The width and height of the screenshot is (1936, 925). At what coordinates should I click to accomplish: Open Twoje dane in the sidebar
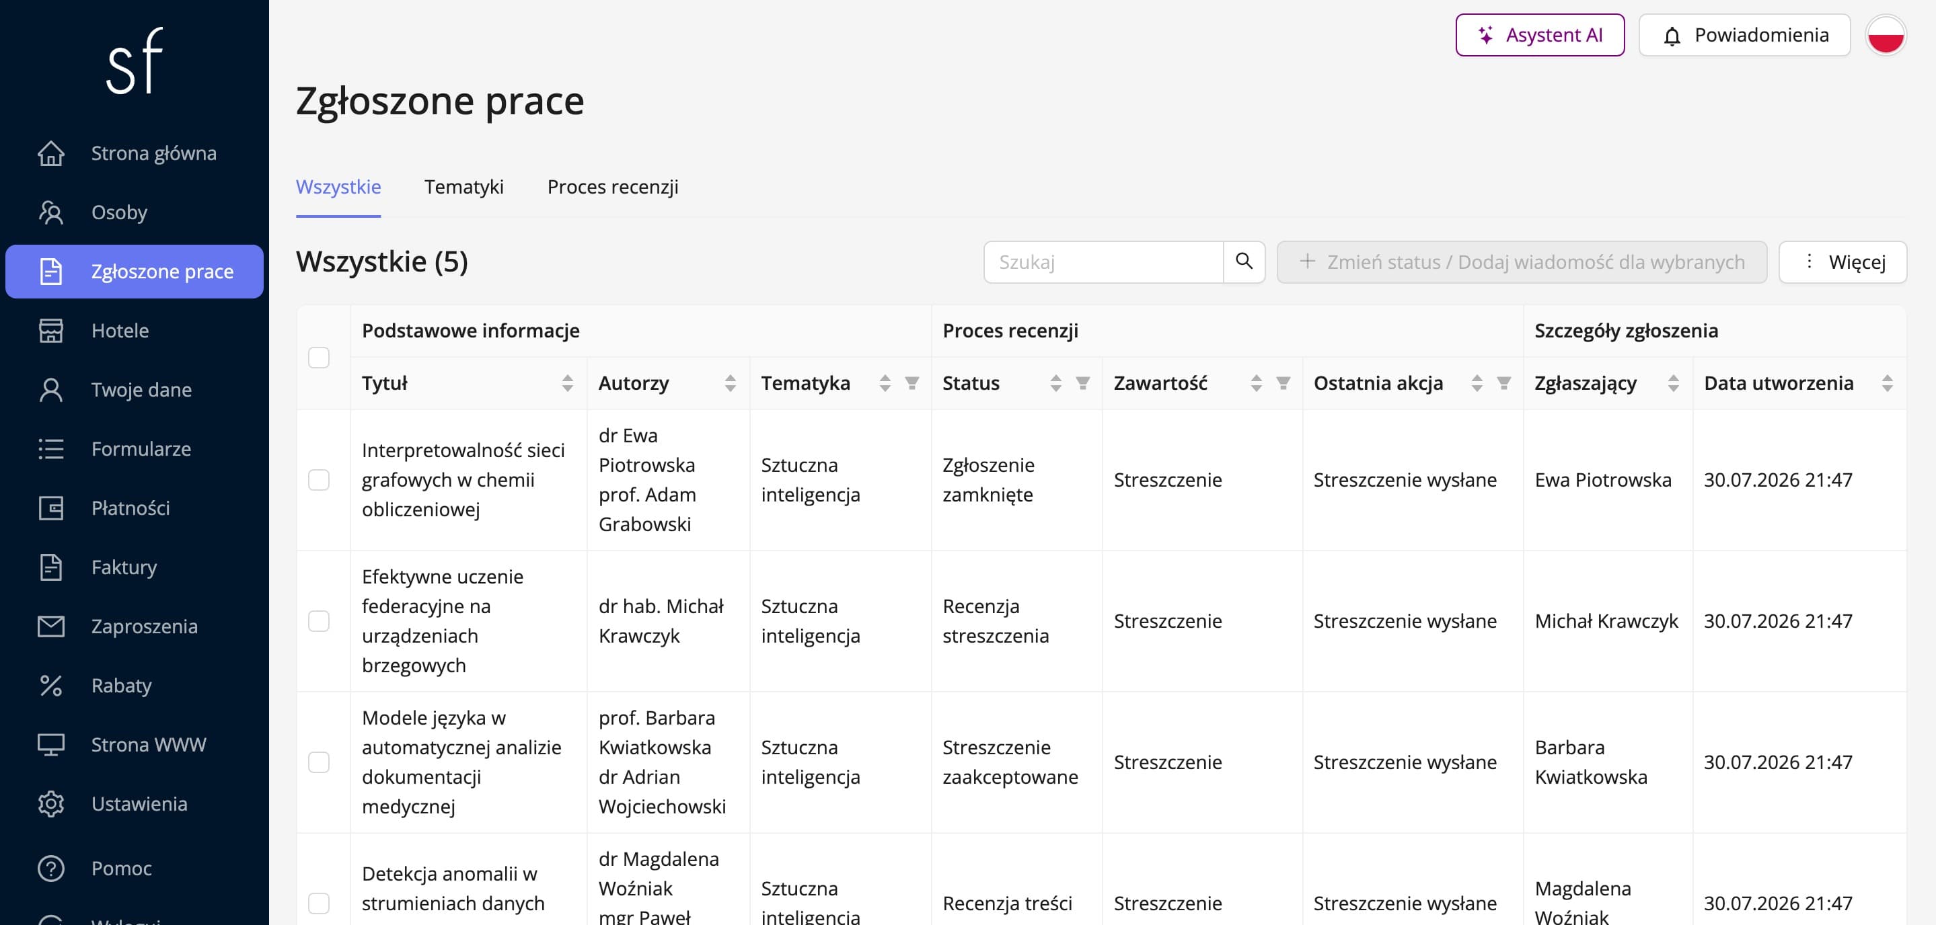click(x=135, y=390)
